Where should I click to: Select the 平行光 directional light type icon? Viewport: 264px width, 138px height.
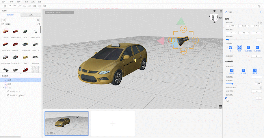point(232,70)
